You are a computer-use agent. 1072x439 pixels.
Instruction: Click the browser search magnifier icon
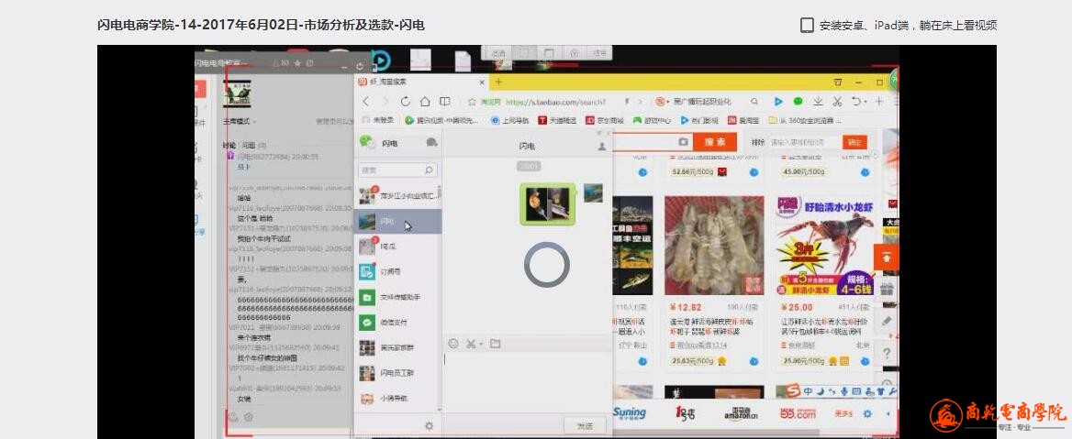[x=754, y=101]
